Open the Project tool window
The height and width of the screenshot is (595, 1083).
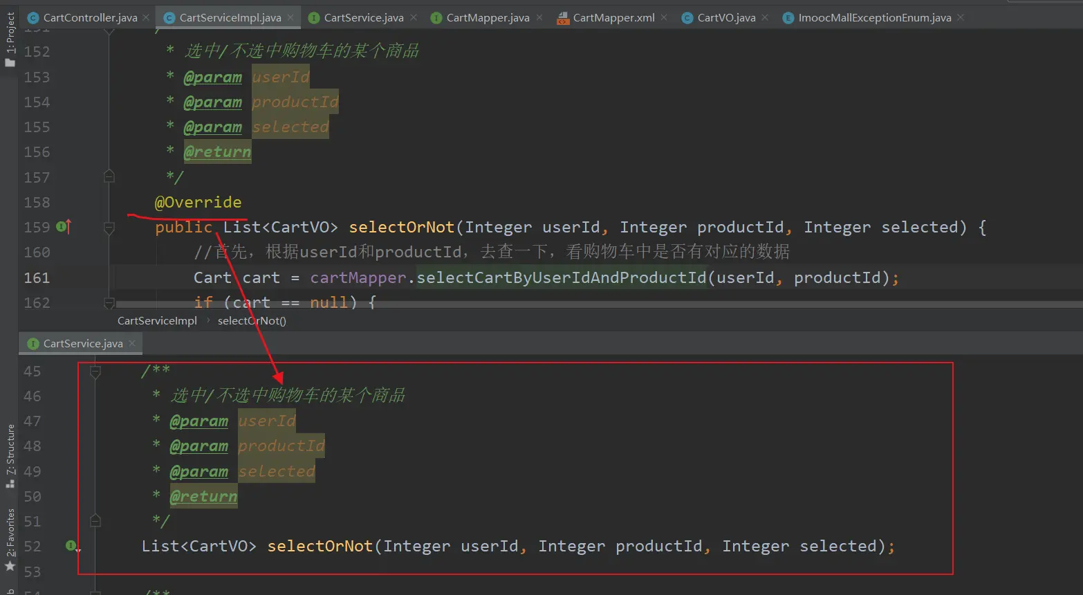tap(10, 39)
